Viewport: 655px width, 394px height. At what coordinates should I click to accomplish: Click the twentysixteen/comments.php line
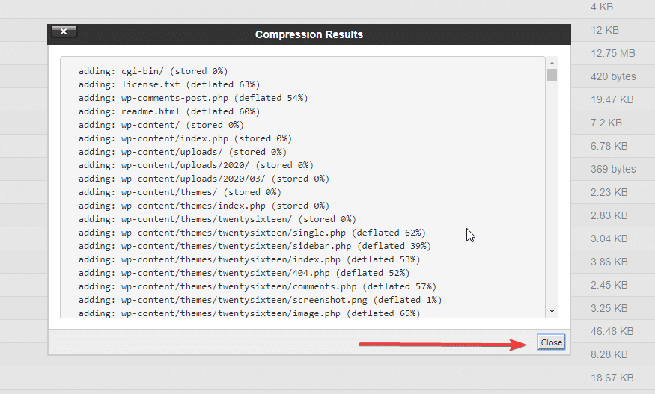pyautogui.click(x=257, y=286)
